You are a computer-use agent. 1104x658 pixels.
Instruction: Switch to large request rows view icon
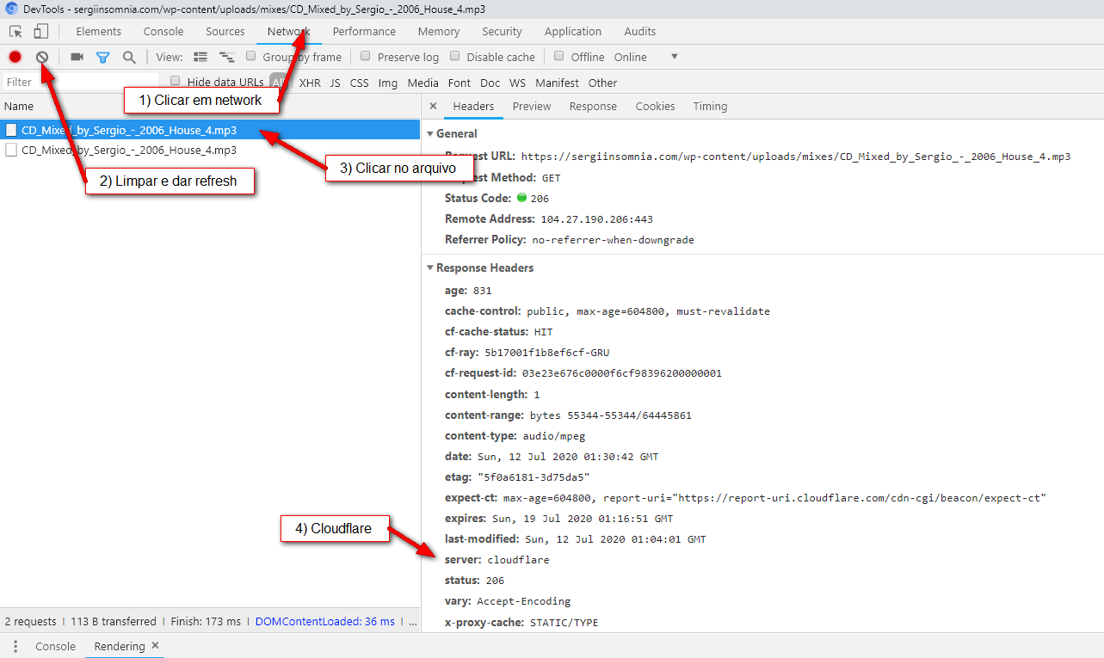[x=200, y=57]
